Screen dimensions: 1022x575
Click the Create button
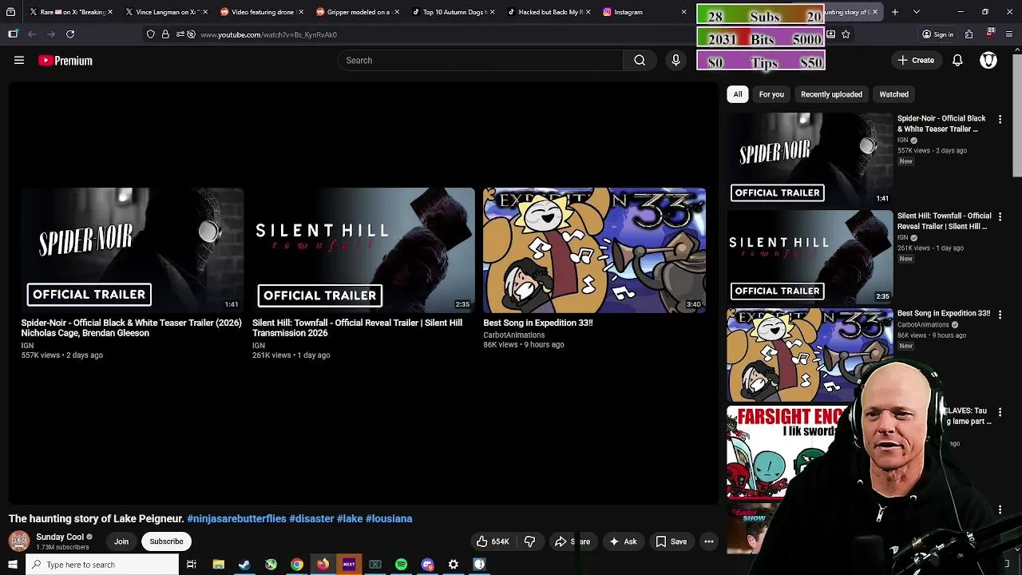pyautogui.click(x=916, y=60)
